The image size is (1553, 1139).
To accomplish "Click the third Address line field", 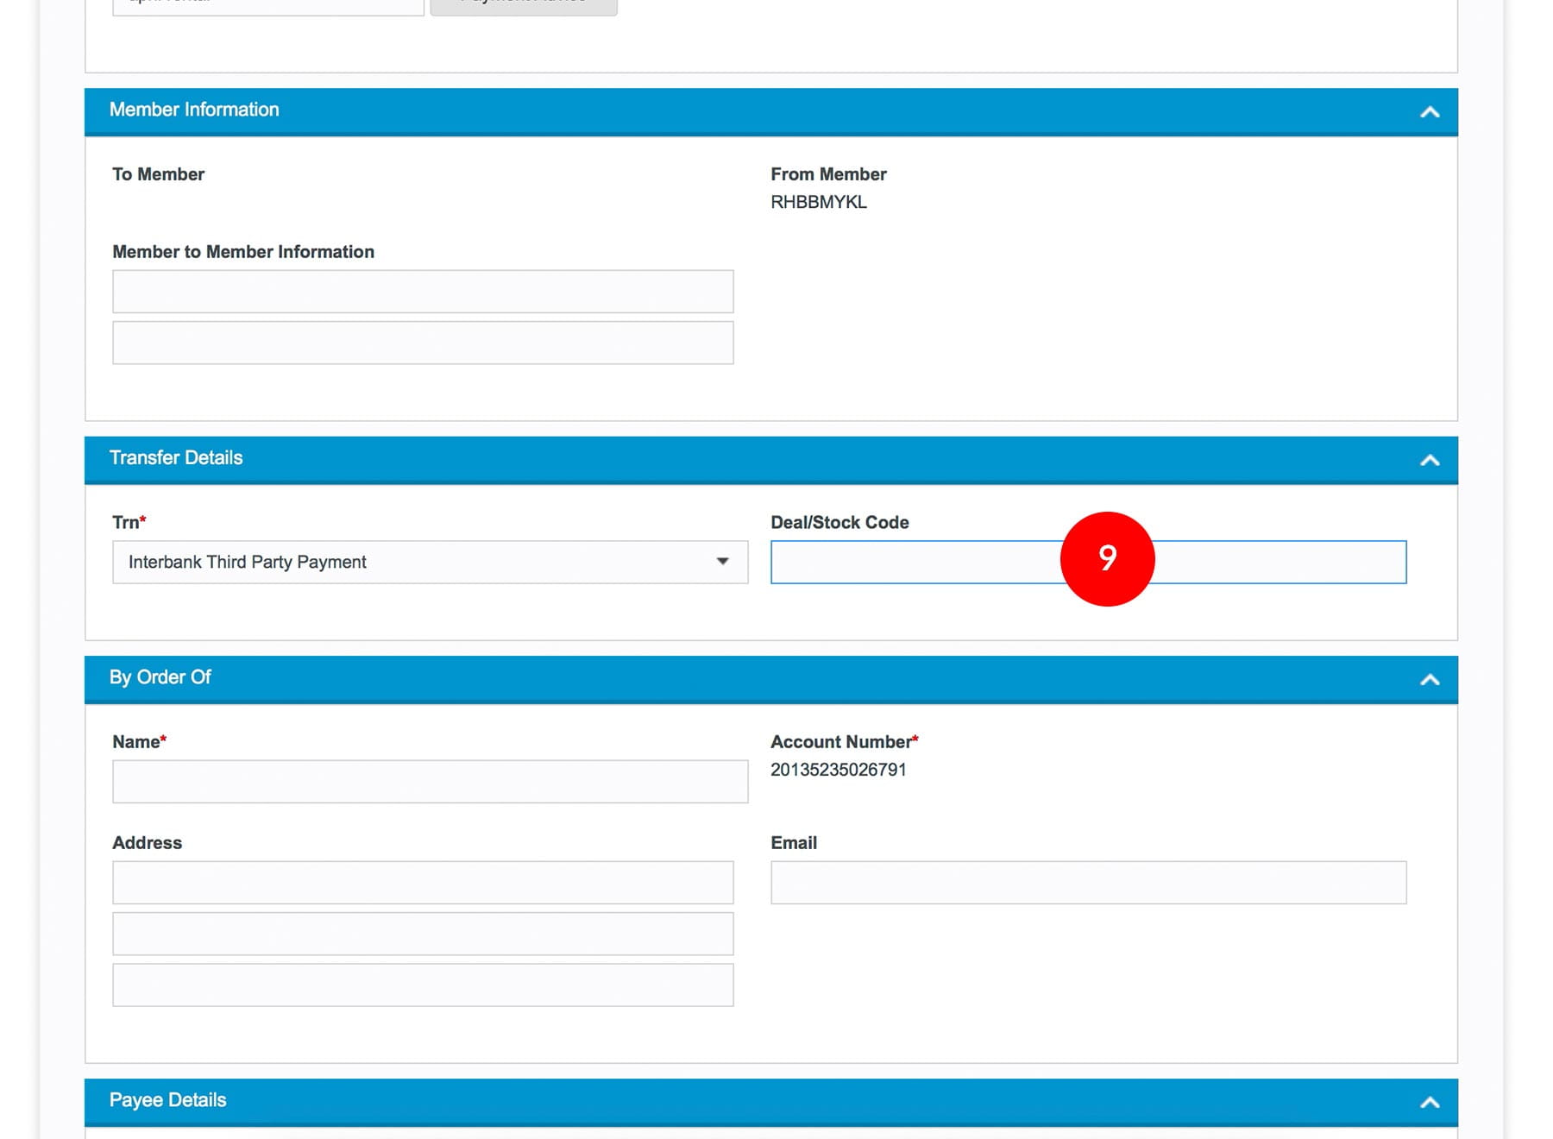I will [x=423, y=985].
